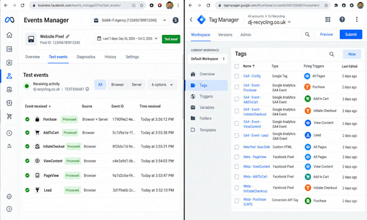The image size is (367, 220).
Task: Open the Settings tab in Events Manager
Action: (x=132, y=57)
